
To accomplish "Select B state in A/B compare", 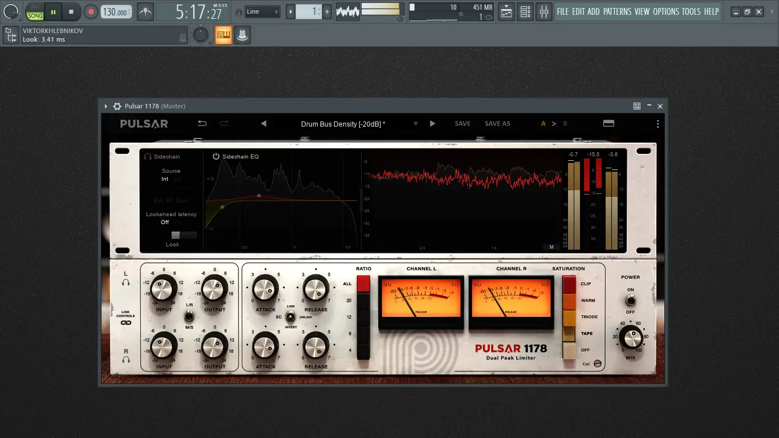I will pyautogui.click(x=565, y=124).
